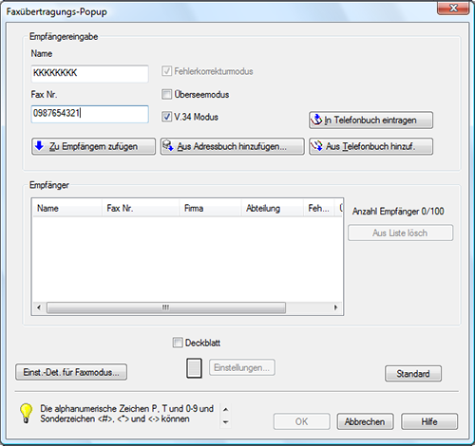Click the Anzahl Empfänger 0/100 text
Viewport: 475px width, 446px height.
click(x=398, y=211)
